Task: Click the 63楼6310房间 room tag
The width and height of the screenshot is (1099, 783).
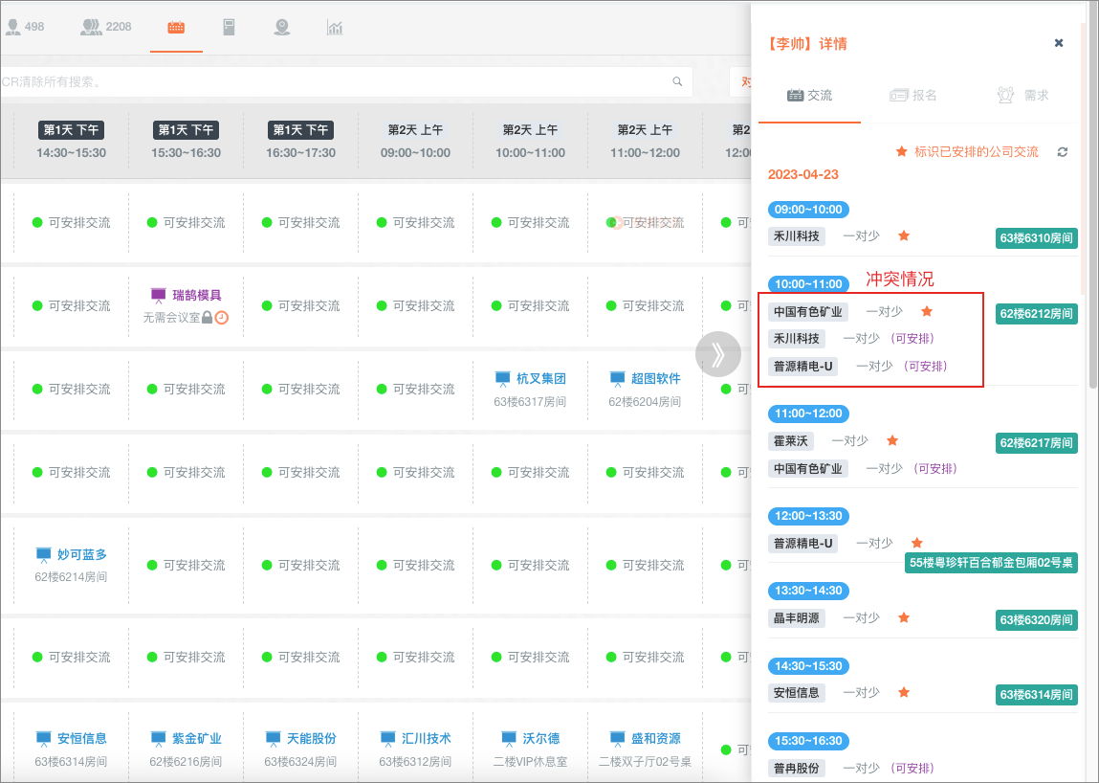Action: pyautogui.click(x=1036, y=237)
